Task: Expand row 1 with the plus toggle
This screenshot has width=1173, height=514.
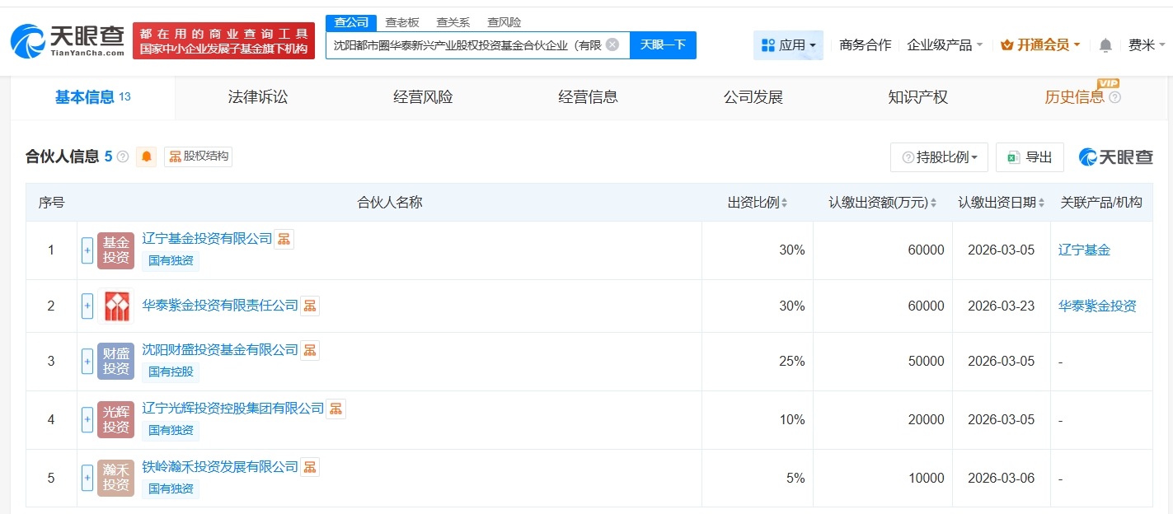Action: click(87, 250)
